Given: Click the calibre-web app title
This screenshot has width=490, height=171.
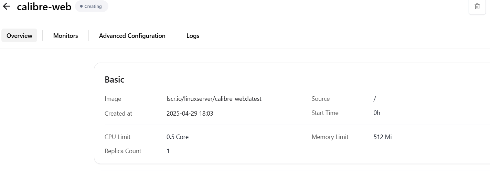Looking at the screenshot, I should click(x=44, y=7).
